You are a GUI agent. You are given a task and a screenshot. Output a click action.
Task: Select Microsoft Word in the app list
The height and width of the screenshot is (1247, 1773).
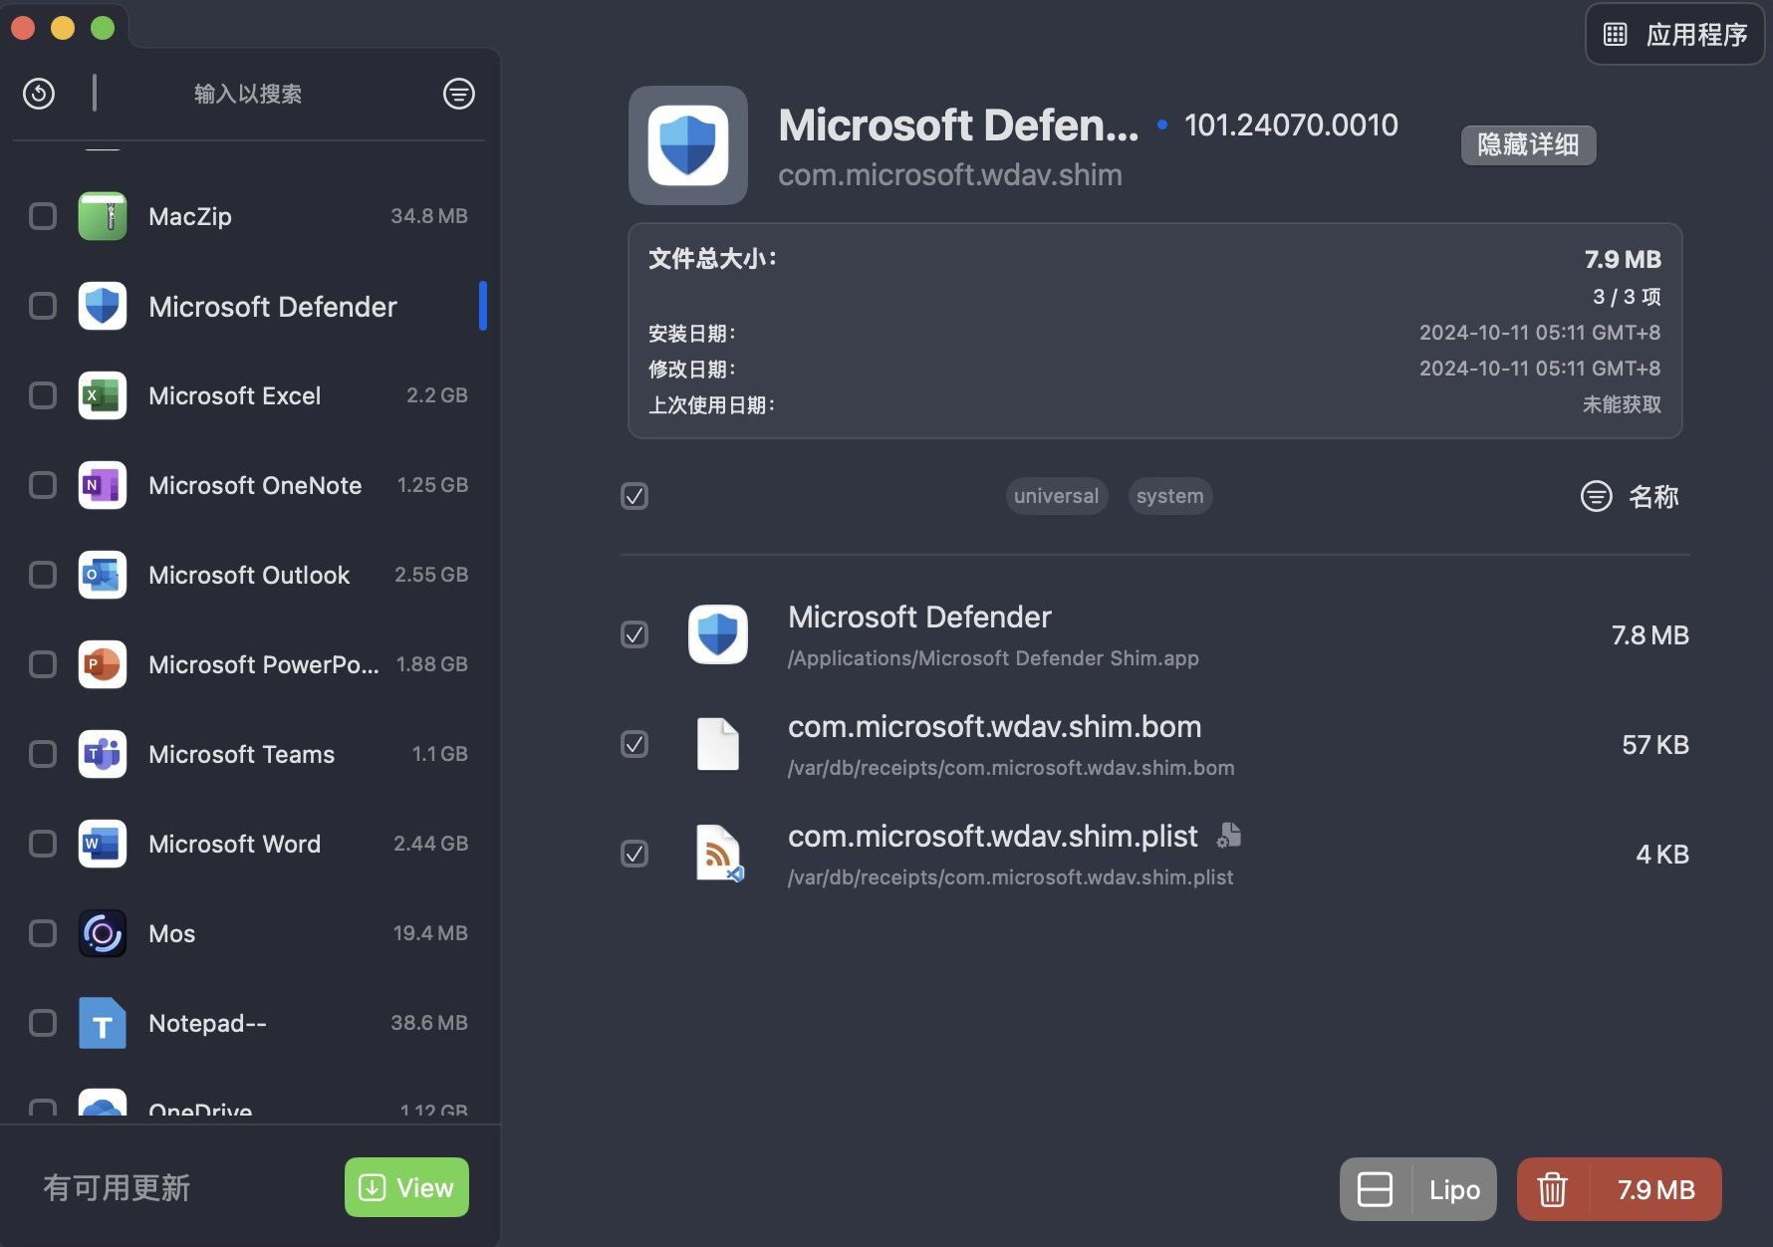click(249, 844)
